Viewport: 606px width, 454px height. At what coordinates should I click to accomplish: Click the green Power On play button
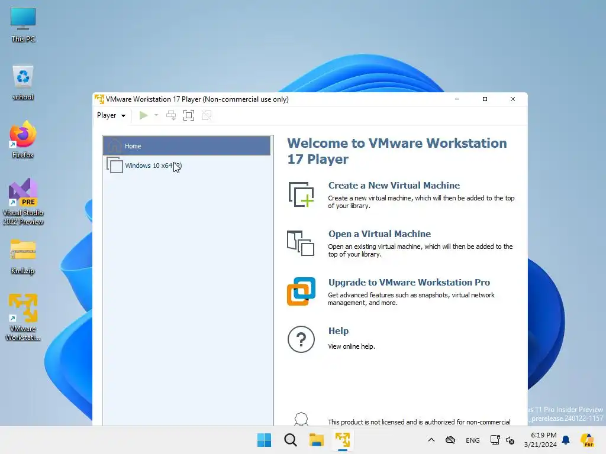coord(143,115)
